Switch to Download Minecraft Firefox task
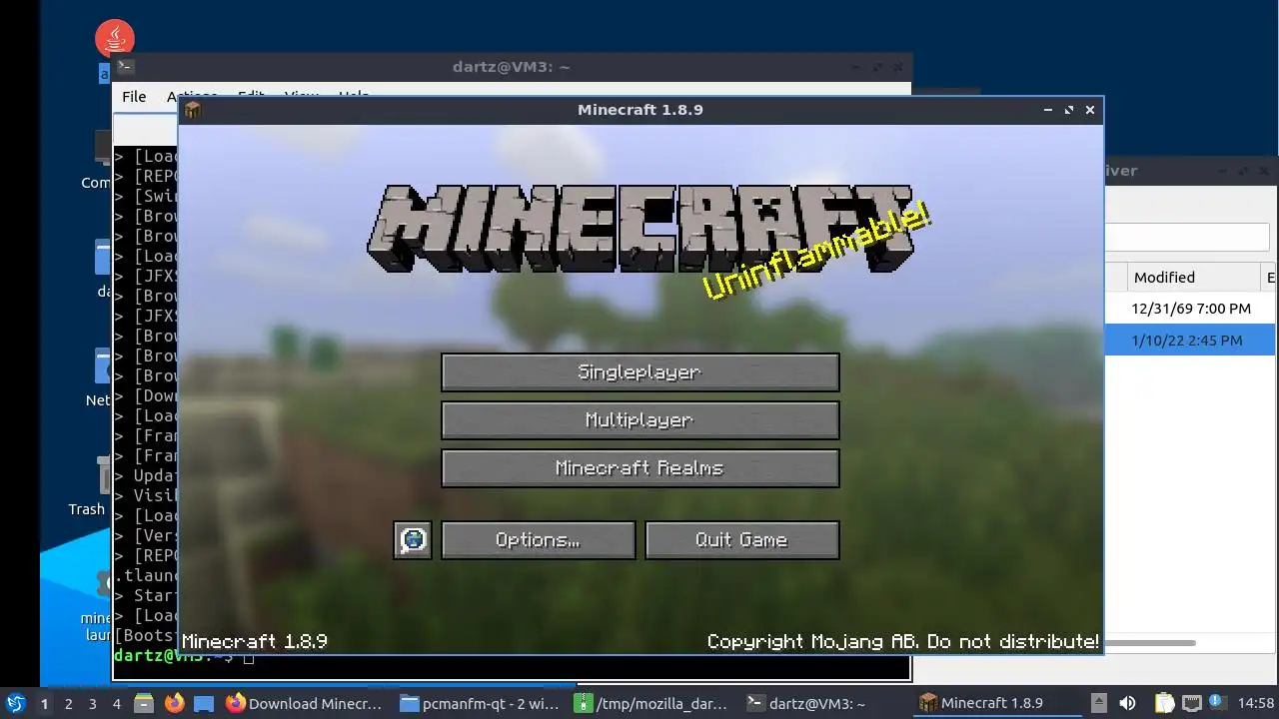Viewport: 1279px width, 719px height. point(305,704)
